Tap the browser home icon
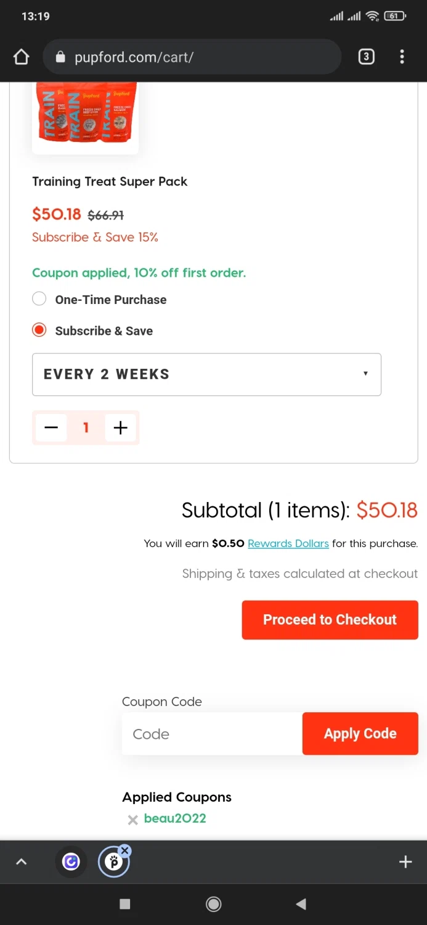Image resolution: width=427 pixels, height=925 pixels. pos(22,57)
